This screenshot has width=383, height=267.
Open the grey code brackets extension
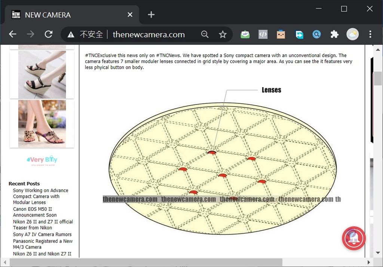click(x=263, y=34)
